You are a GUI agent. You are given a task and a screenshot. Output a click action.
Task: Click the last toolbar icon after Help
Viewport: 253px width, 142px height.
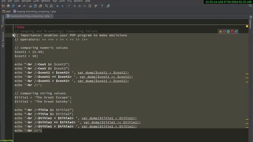108,6
